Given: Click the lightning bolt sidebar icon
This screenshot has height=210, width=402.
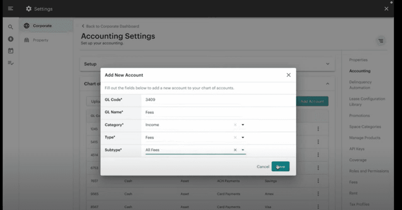Looking at the screenshot, I should 10,39.
